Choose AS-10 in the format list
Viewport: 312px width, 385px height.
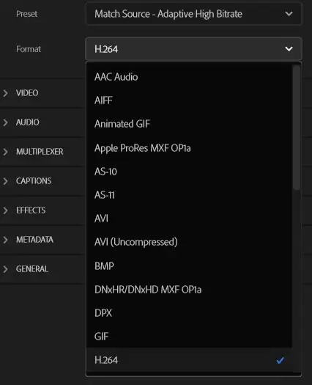tap(189, 172)
